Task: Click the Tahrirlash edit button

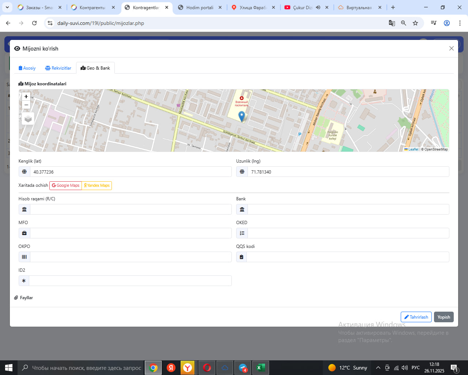Action: [416, 317]
